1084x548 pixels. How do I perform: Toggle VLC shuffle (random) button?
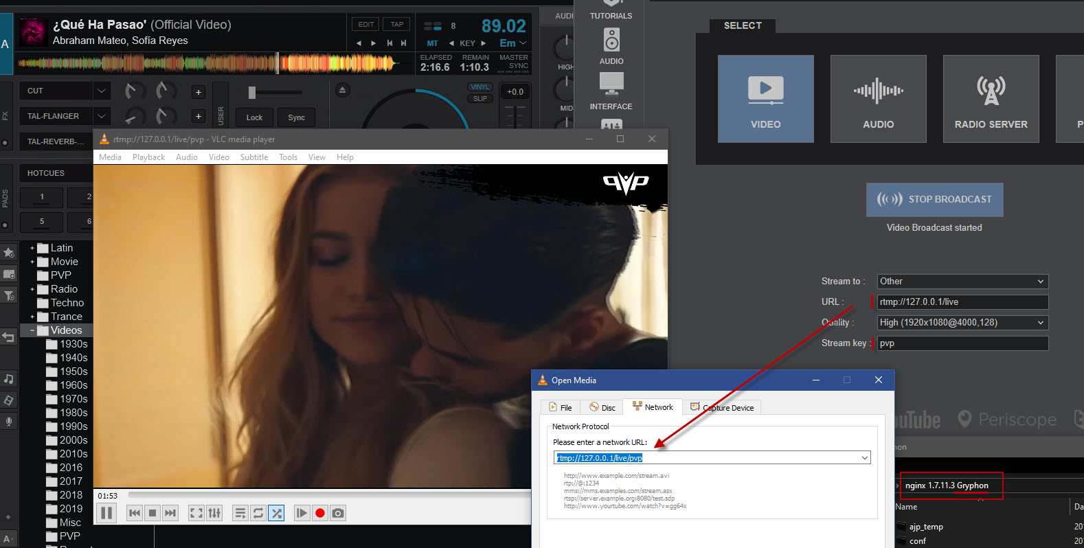point(276,513)
